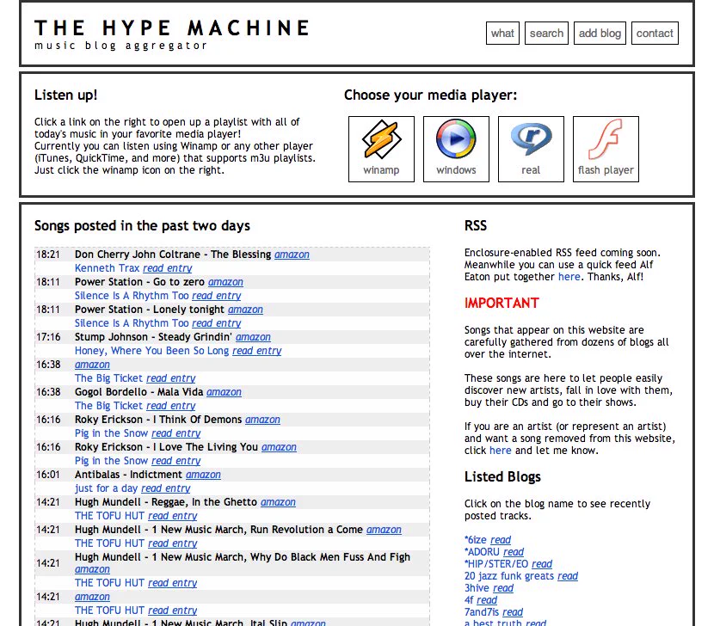Open the 7and7is blog name link

481,612
